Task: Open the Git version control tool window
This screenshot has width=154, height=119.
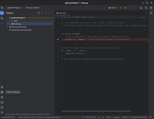Action: click(2, 112)
